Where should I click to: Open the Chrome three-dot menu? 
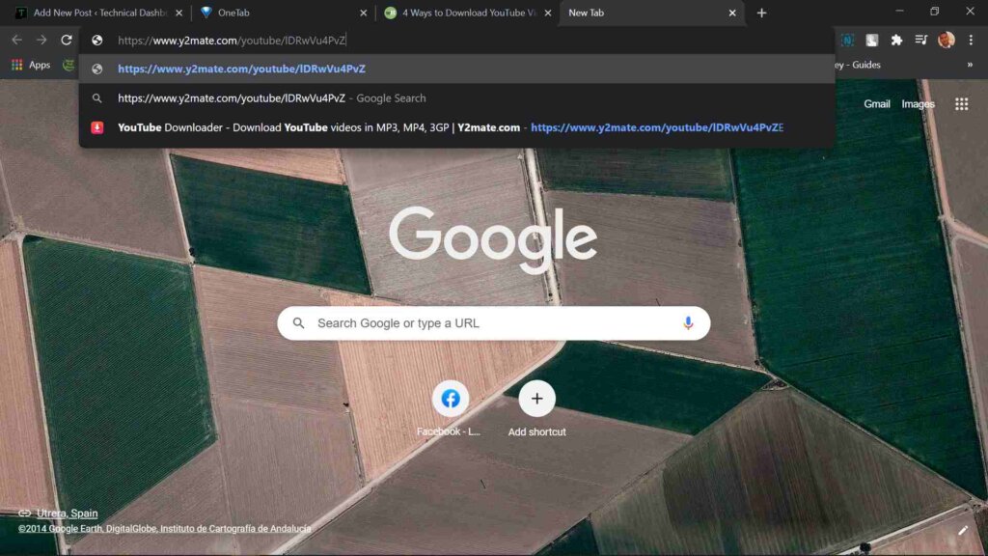971,41
